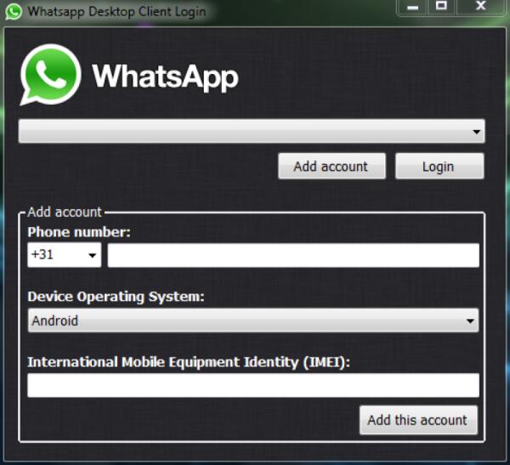Open the empty account selection dropdown

pos(252,132)
